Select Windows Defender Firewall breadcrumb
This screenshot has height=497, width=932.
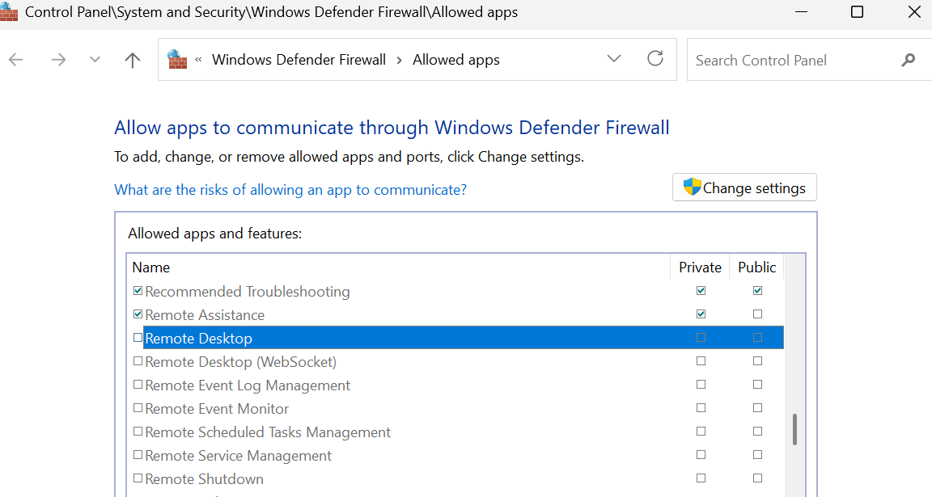299,59
